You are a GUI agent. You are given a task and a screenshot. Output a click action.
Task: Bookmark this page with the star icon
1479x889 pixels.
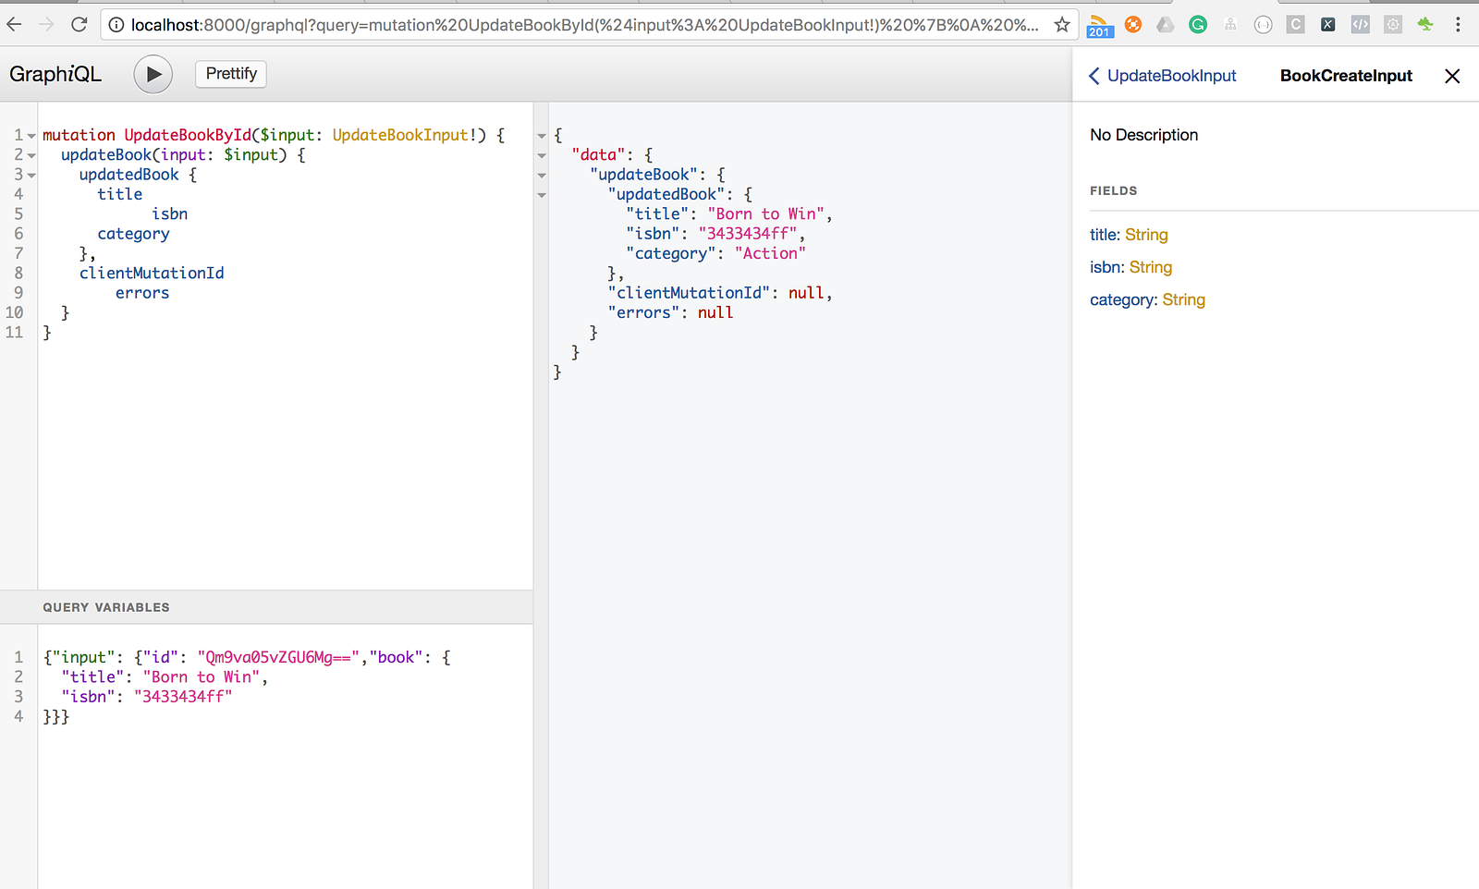point(1062,25)
